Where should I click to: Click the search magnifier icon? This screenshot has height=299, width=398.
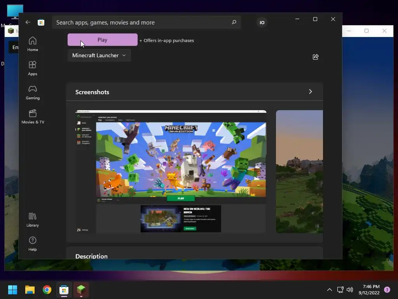point(234,22)
